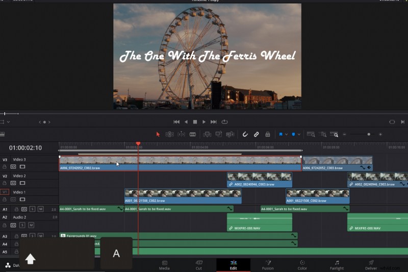This screenshot has height=272, width=408.
Task: Click the Custom Zoom icon
Action: (334, 134)
